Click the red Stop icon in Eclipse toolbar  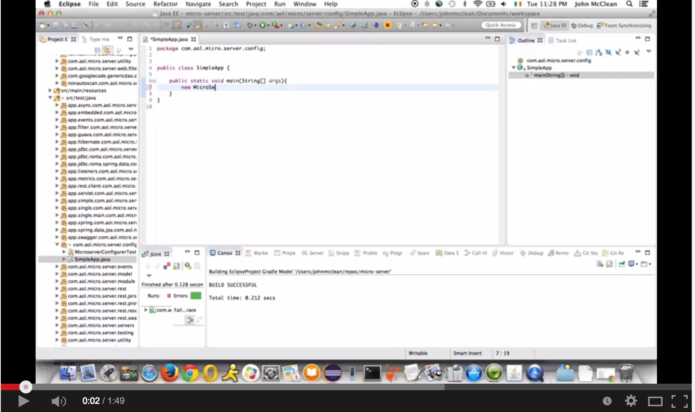(387, 25)
